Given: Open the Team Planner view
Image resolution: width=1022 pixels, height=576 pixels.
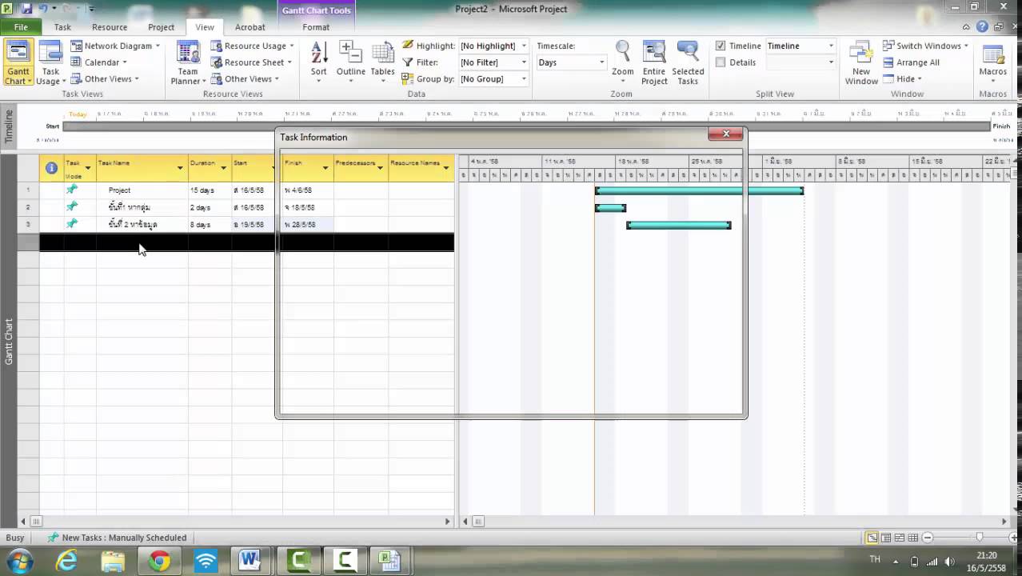Looking at the screenshot, I should pyautogui.click(x=189, y=63).
